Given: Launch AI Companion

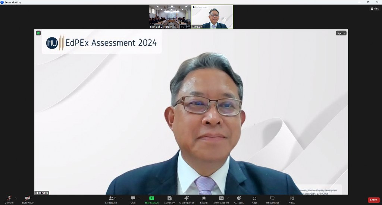Looking at the screenshot, I should pyautogui.click(x=187, y=199).
